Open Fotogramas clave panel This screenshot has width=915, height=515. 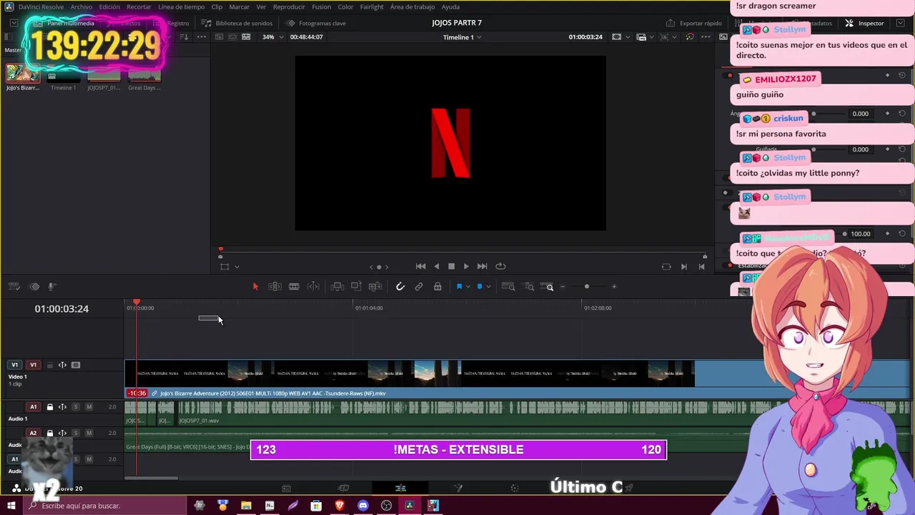pyautogui.click(x=316, y=23)
